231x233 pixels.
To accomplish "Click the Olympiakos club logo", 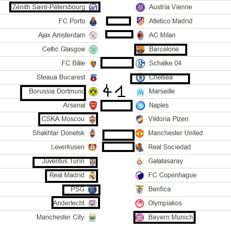I will (140, 203).
